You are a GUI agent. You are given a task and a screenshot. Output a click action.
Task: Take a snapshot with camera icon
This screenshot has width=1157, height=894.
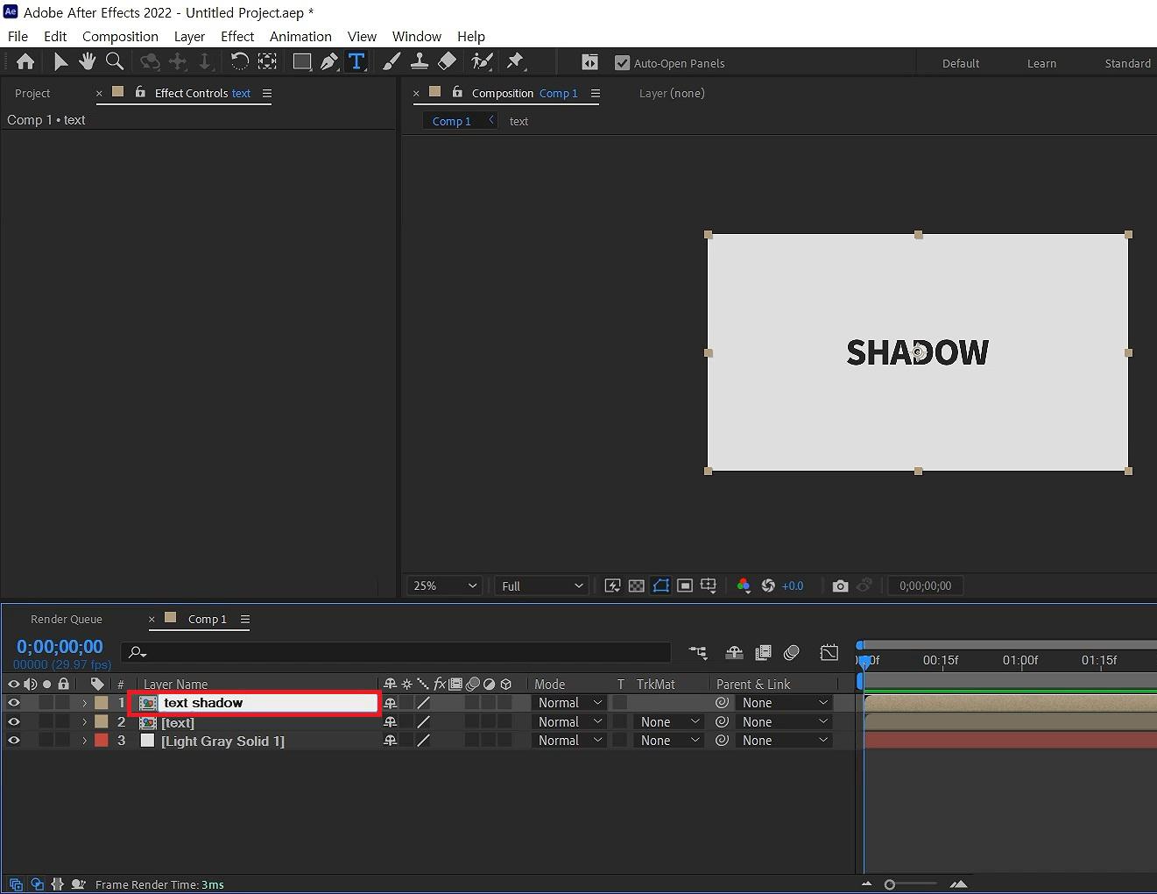840,585
